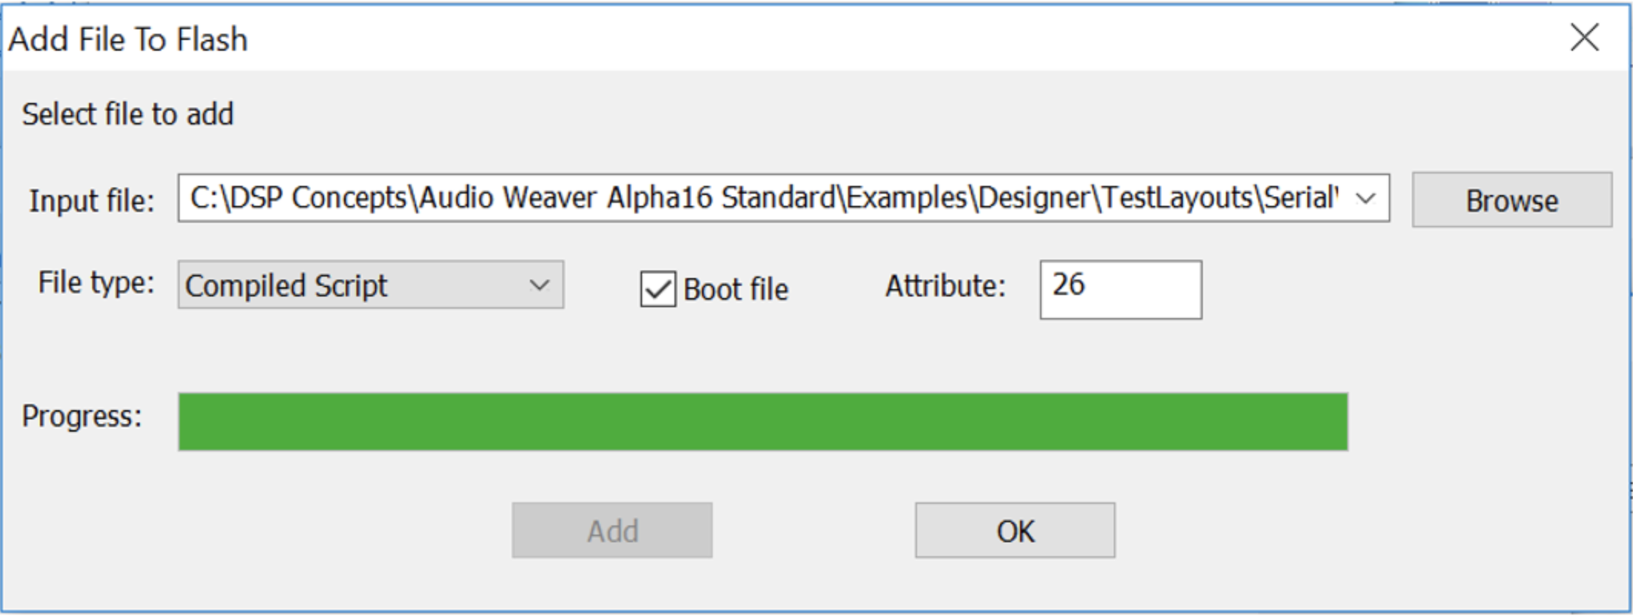
Task: Open the File type combo box
Action: [x=370, y=285]
